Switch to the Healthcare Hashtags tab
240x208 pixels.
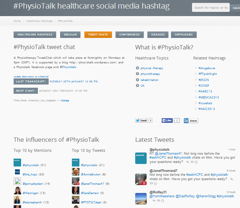tap(35, 35)
